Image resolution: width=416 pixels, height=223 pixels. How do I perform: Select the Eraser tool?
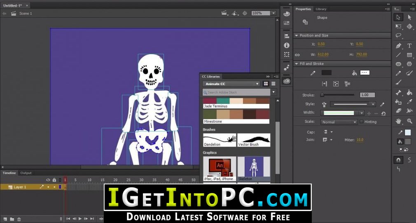pyautogui.click(x=398, y=111)
